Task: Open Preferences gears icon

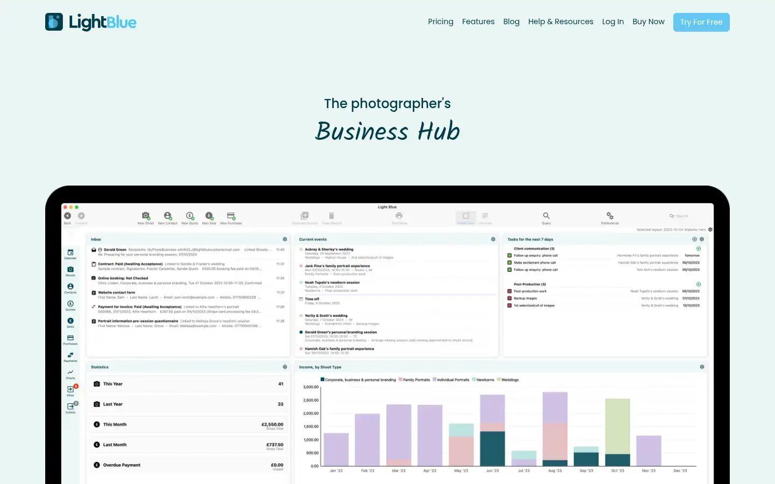Action: tap(610, 216)
